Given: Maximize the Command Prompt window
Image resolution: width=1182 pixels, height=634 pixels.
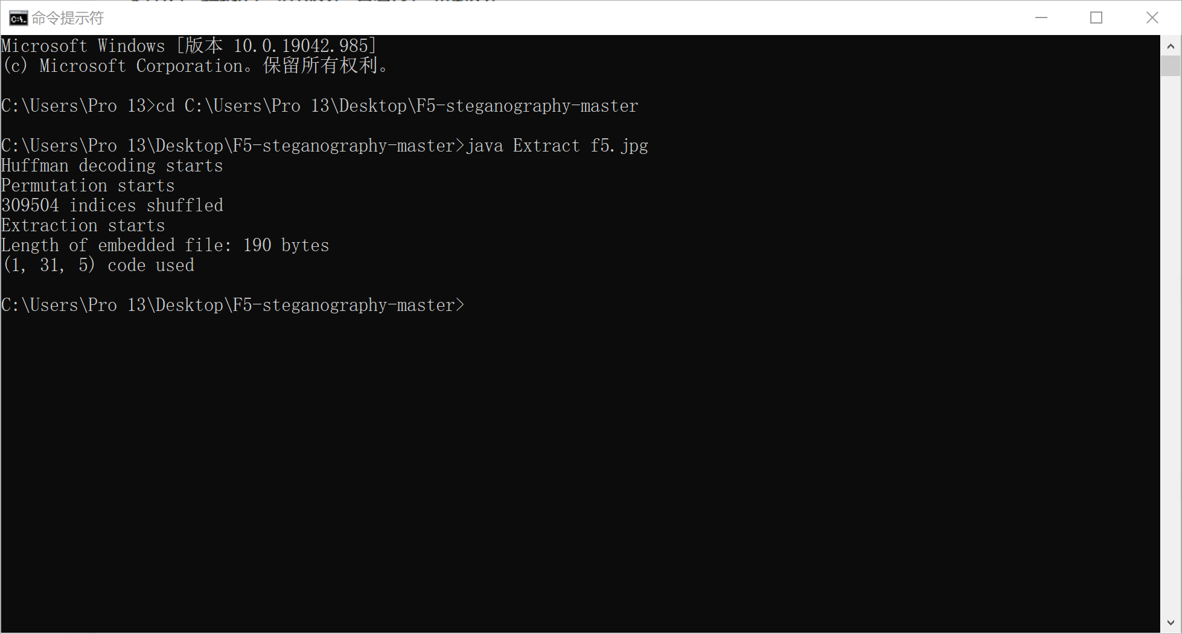Looking at the screenshot, I should point(1096,18).
